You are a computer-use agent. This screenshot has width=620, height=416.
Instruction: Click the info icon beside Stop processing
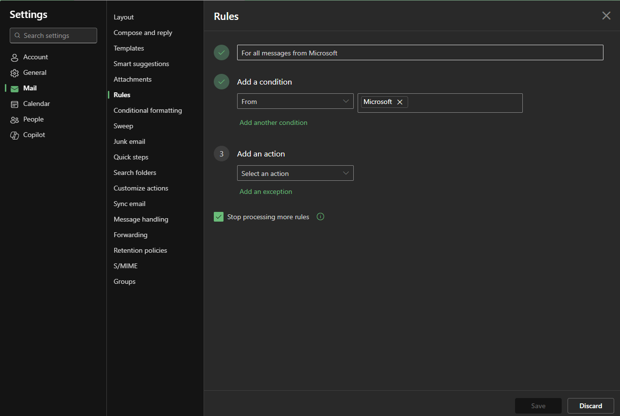tap(320, 217)
